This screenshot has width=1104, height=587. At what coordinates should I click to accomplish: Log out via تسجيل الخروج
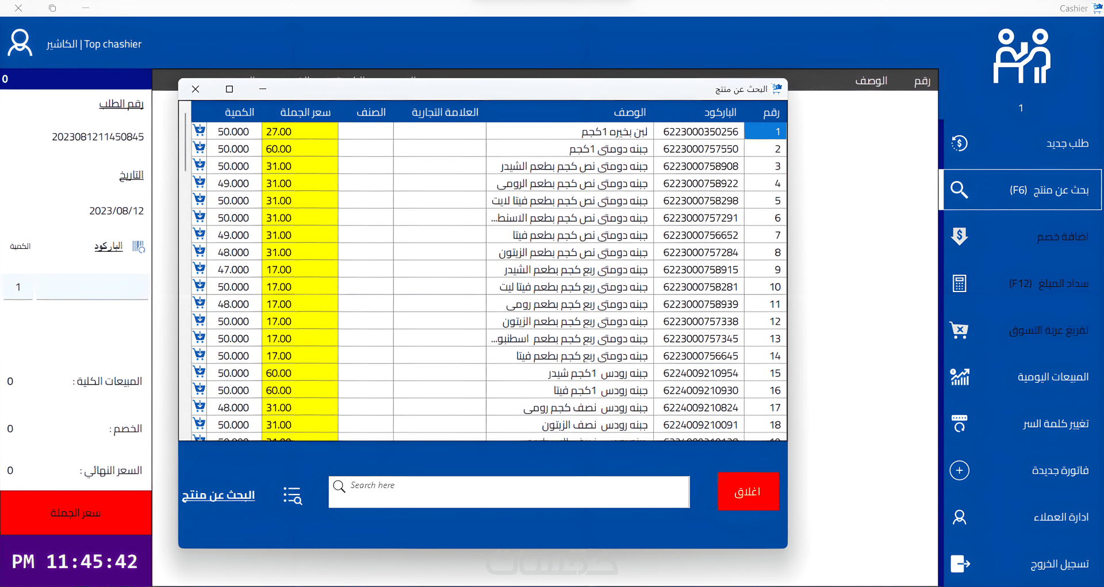pyautogui.click(x=1021, y=564)
